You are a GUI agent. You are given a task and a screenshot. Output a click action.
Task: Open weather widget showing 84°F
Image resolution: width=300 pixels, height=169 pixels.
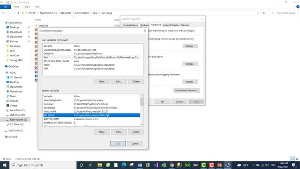coord(243,165)
